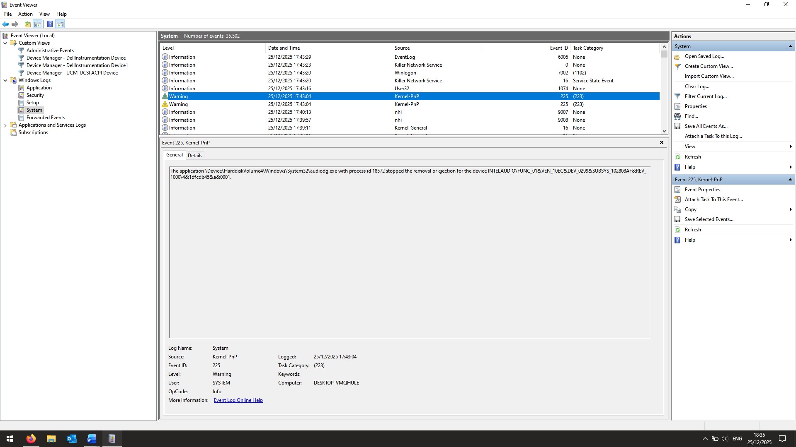Click Clear Log in the Actions pane

(x=696, y=87)
